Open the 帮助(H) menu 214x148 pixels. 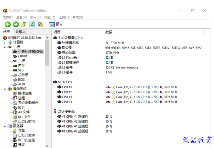click(x=78, y=17)
